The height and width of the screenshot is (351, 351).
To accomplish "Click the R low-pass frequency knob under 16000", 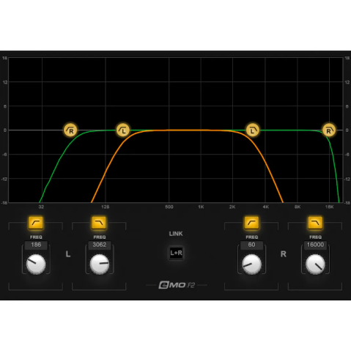I will click(315, 264).
